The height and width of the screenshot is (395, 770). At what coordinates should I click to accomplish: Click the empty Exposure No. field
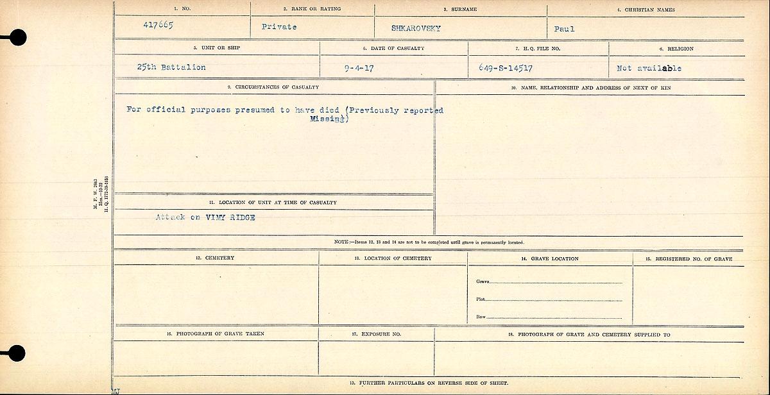coord(376,358)
